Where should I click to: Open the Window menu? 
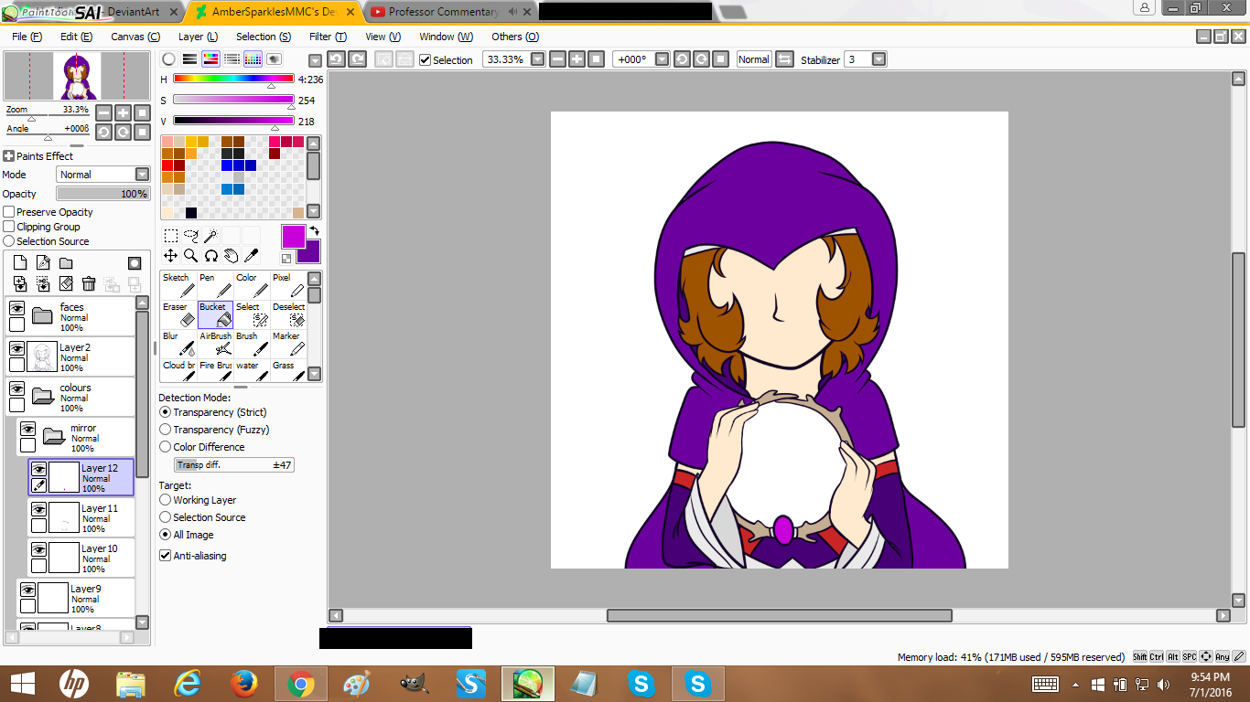(x=447, y=37)
